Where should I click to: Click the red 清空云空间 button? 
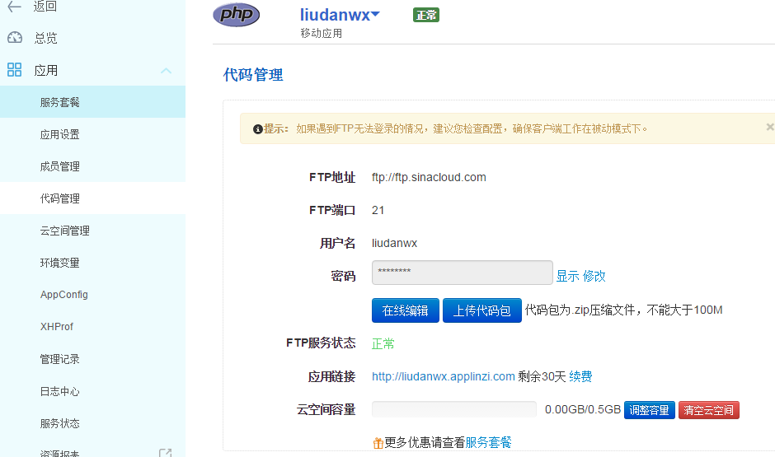(709, 410)
